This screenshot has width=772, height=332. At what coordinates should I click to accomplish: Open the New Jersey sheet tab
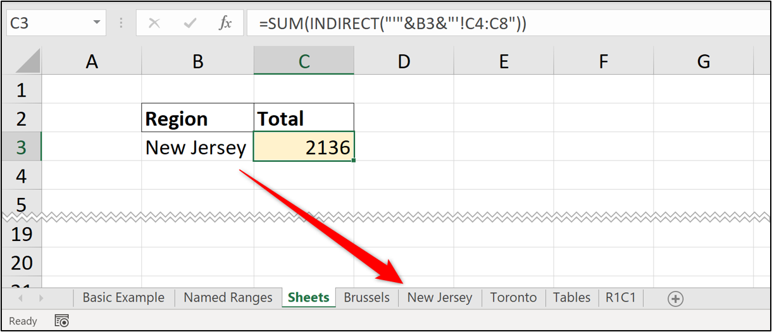tap(440, 297)
